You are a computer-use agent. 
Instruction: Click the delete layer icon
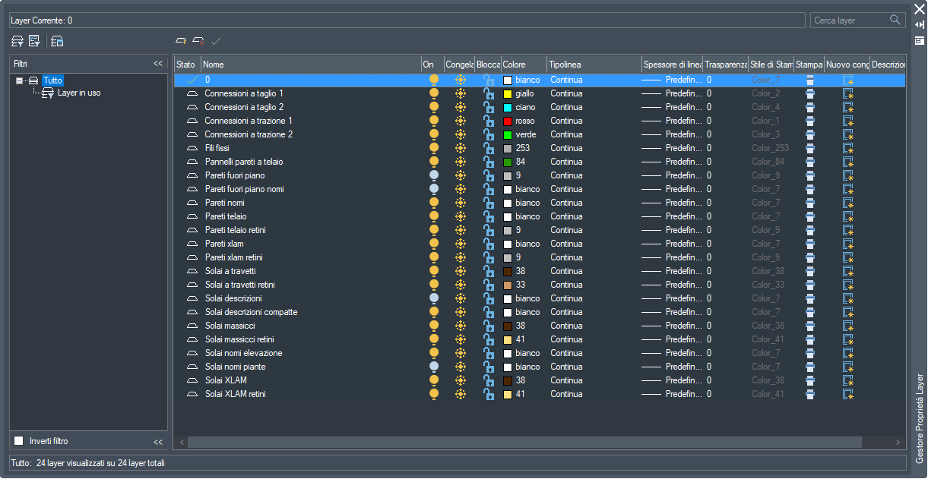[x=198, y=41]
